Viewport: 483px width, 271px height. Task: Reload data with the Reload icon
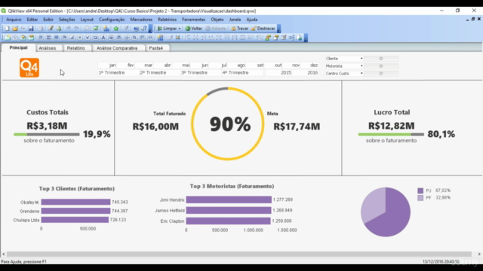coord(59,29)
